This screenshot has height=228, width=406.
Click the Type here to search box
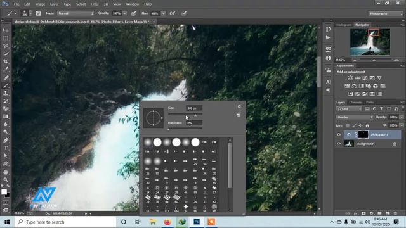[x=65, y=222]
